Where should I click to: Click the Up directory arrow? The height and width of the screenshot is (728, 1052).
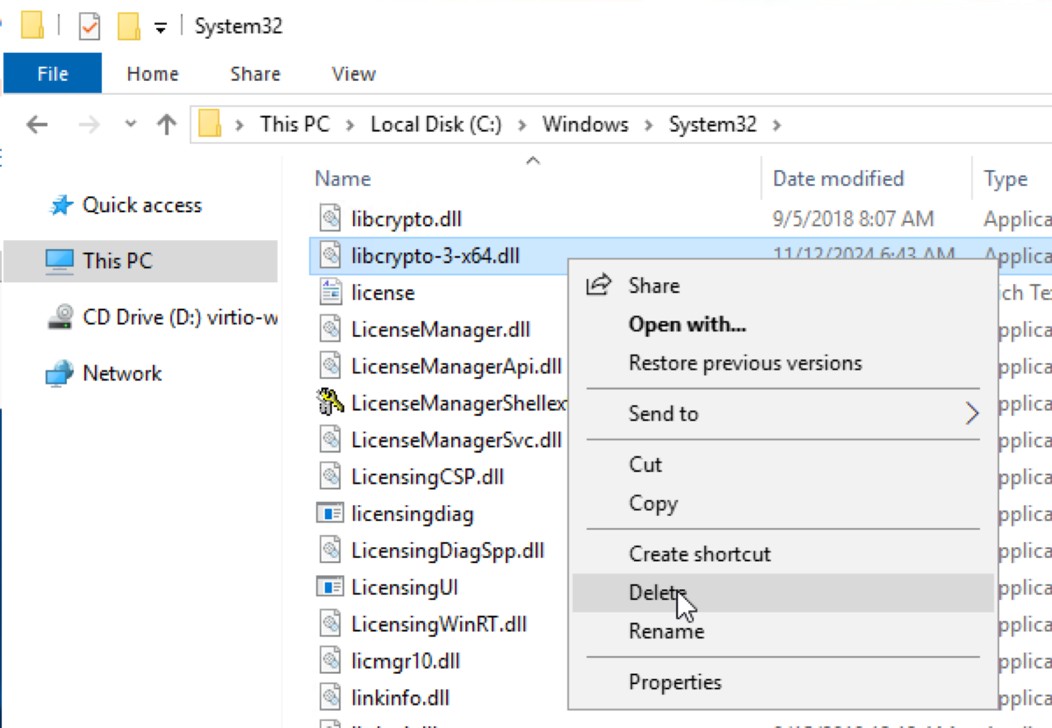(x=166, y=124)
